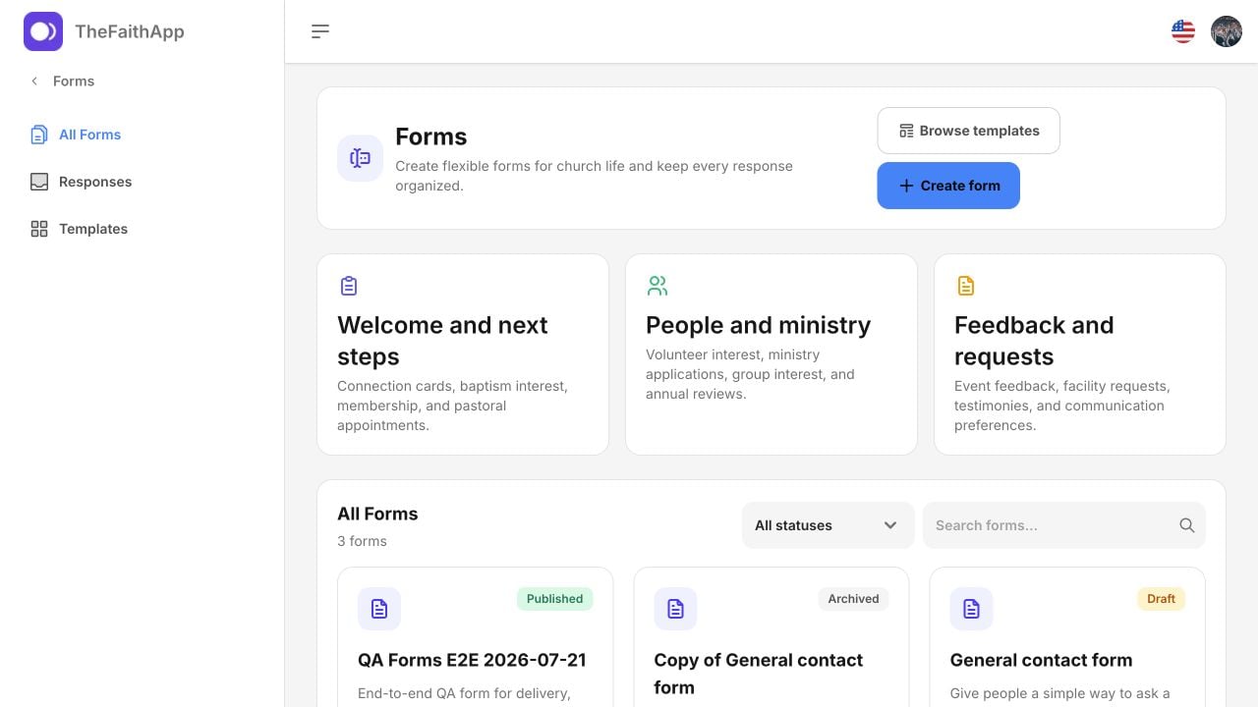This screenshot has height=707, width=1258.
Task: Open the People and ministry card
Action: pyautogui.click(x=772, y=354)
